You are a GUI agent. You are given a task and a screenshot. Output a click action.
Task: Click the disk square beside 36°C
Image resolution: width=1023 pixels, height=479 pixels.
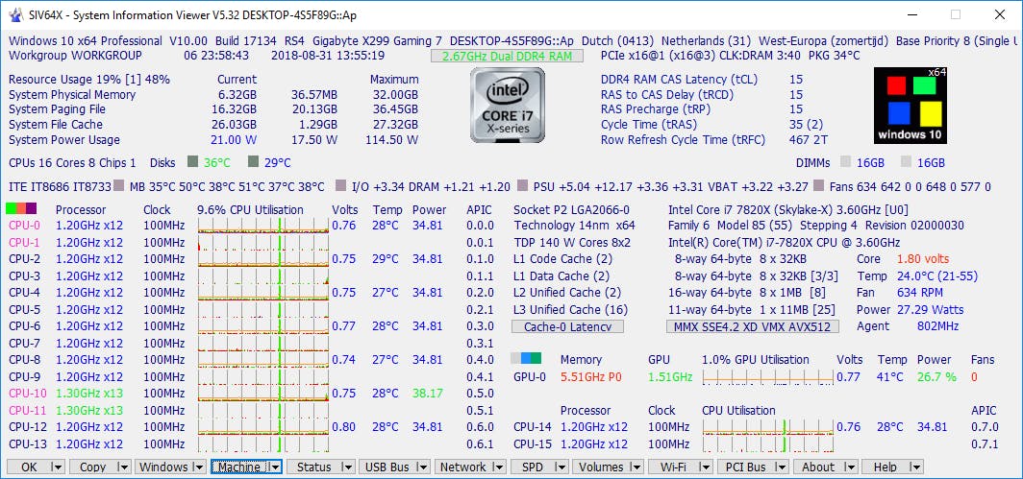pos(192,161)
